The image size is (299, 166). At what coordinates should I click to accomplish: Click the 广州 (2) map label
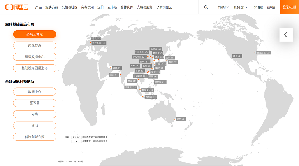(x=140, y=71)
